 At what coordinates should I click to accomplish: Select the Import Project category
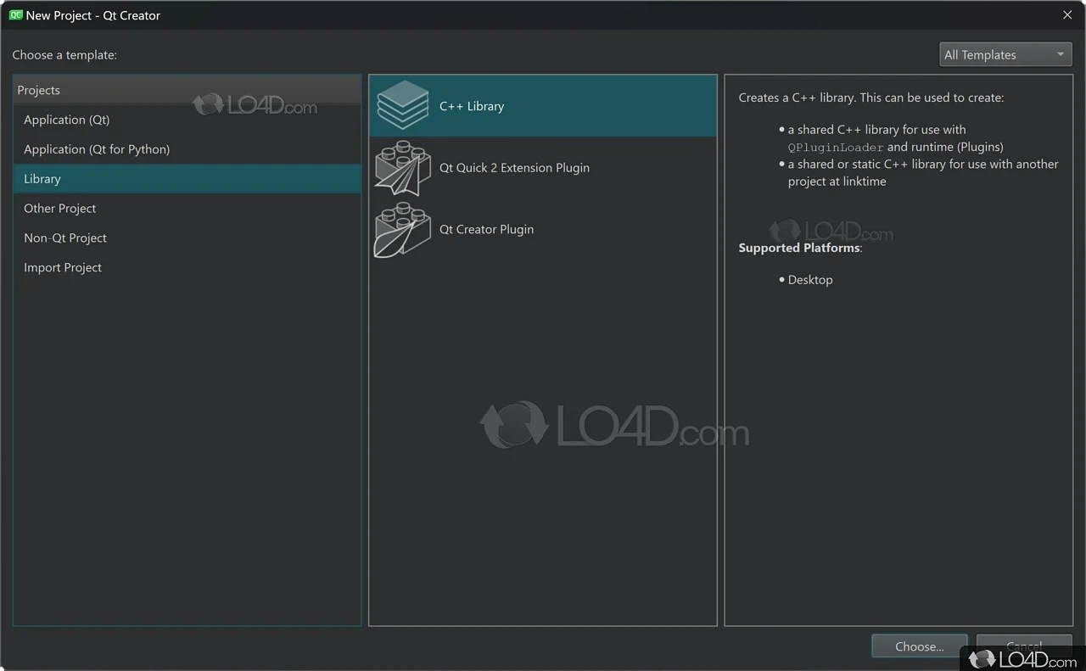pos(188,267)
